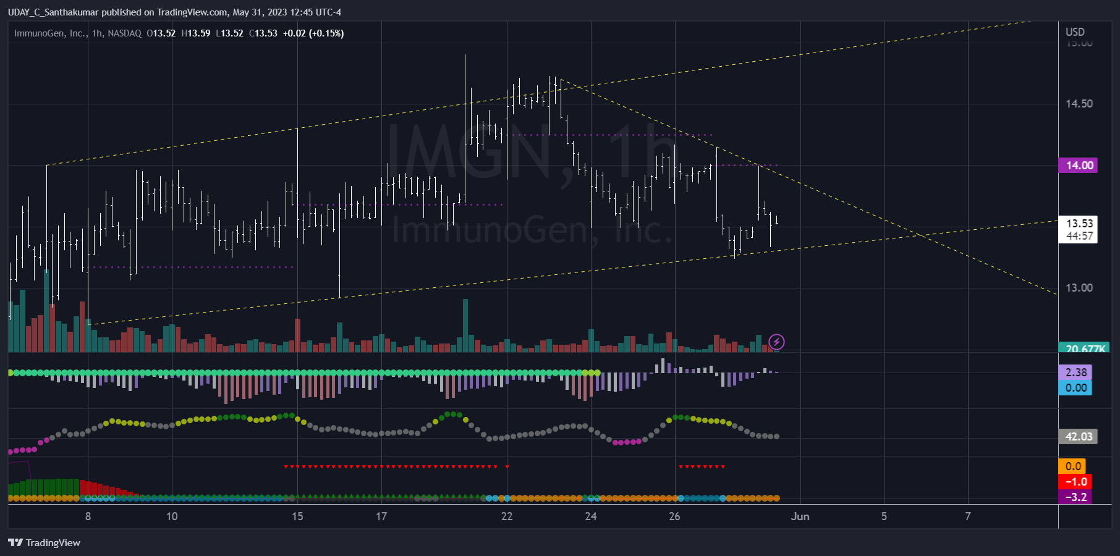Click the close value C13.53
Image resolution: width=1120 pixels, height=556 pixels.
click(263, 33)
